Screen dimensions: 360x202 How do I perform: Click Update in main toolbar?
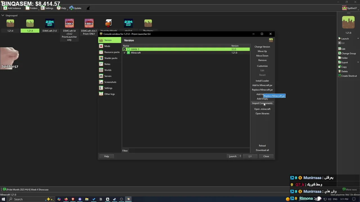click(75, 8)
